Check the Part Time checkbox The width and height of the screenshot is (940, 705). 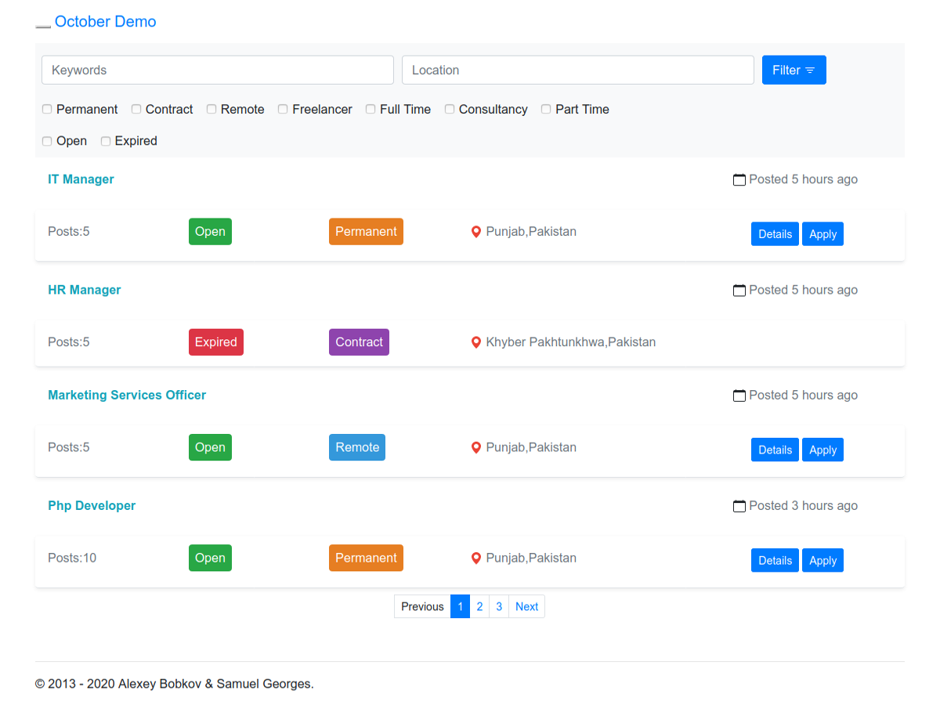(x=546, y=110)
